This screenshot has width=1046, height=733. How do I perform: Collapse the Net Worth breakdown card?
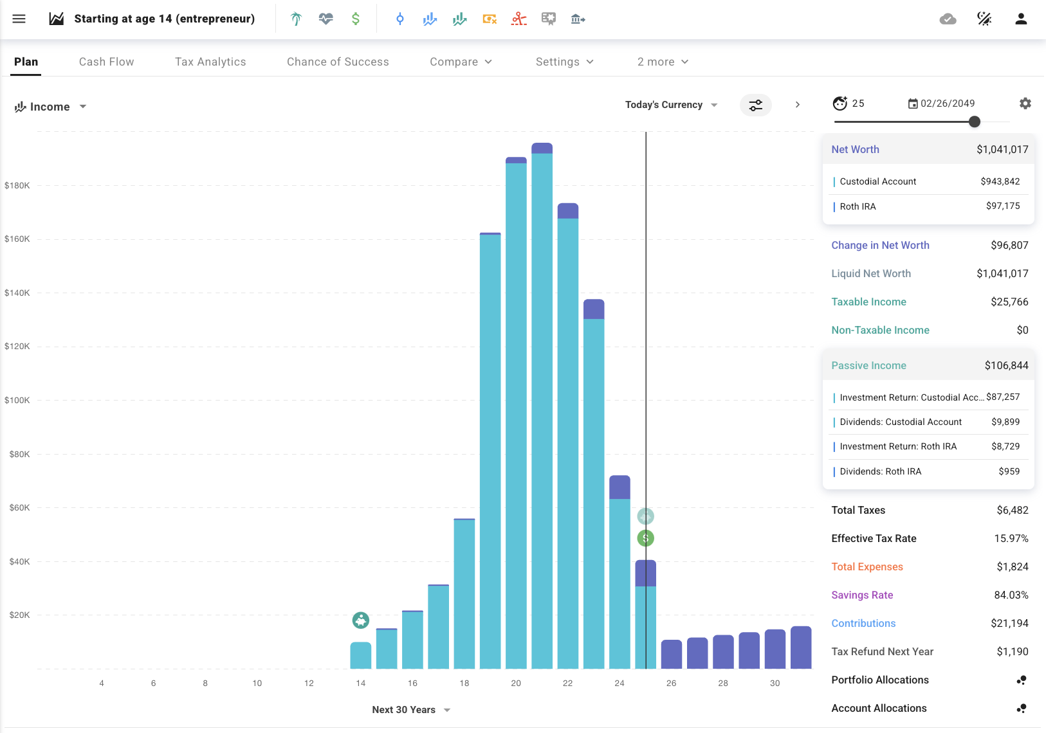[928, 149]
